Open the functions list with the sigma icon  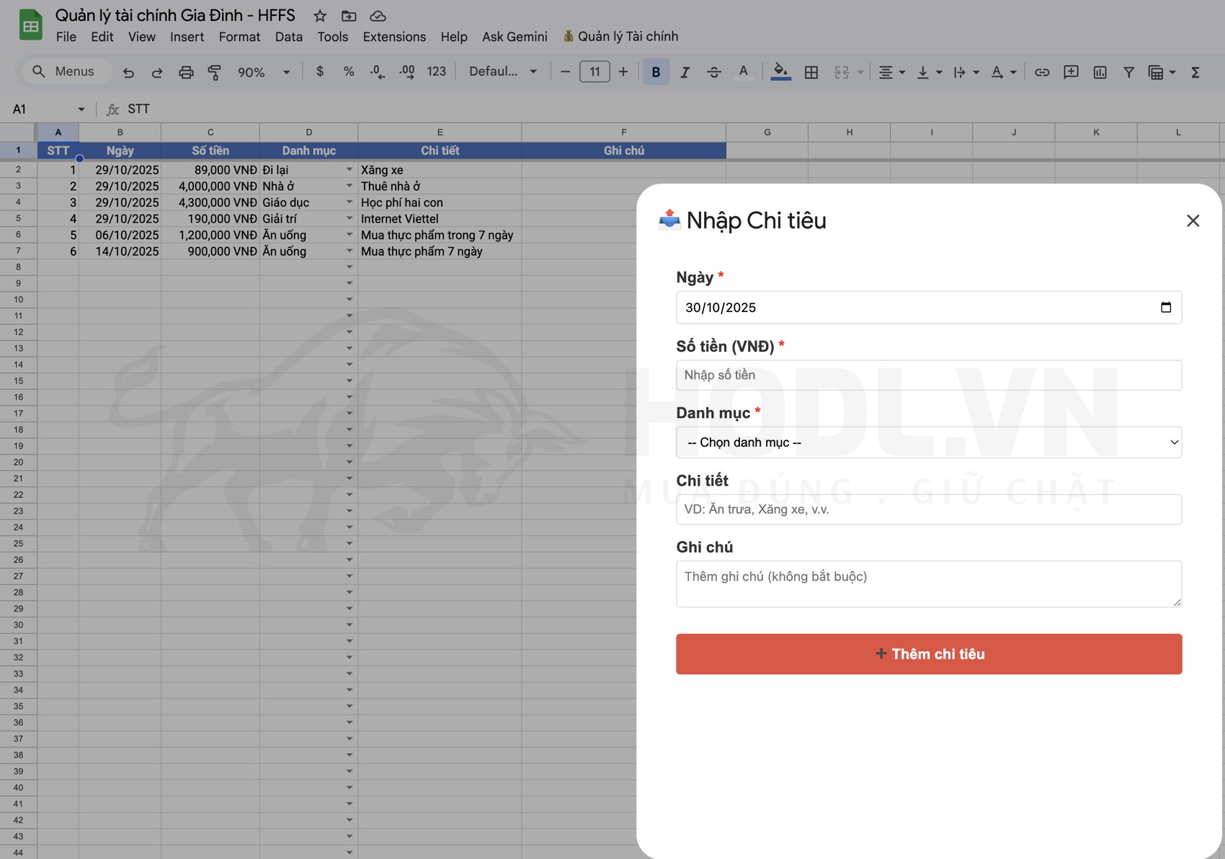tap(1195, 71)
